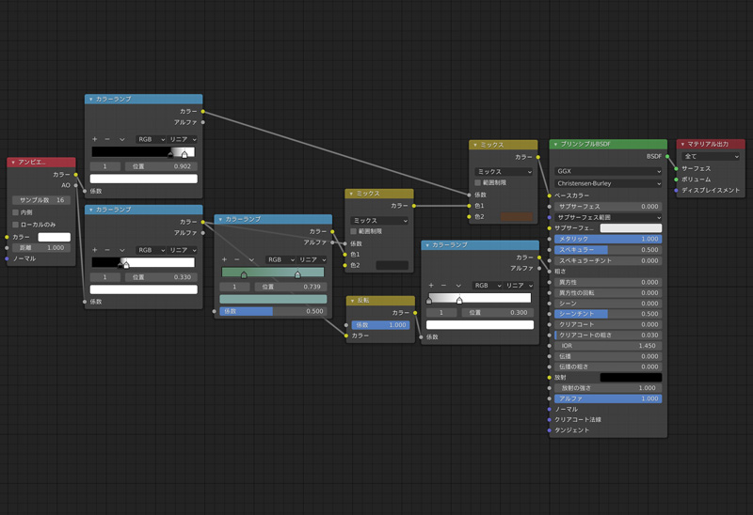Click the サーフェス input socket on マテリアル出力
Screen dimensions: 753x515
click(x=677, y=168)
